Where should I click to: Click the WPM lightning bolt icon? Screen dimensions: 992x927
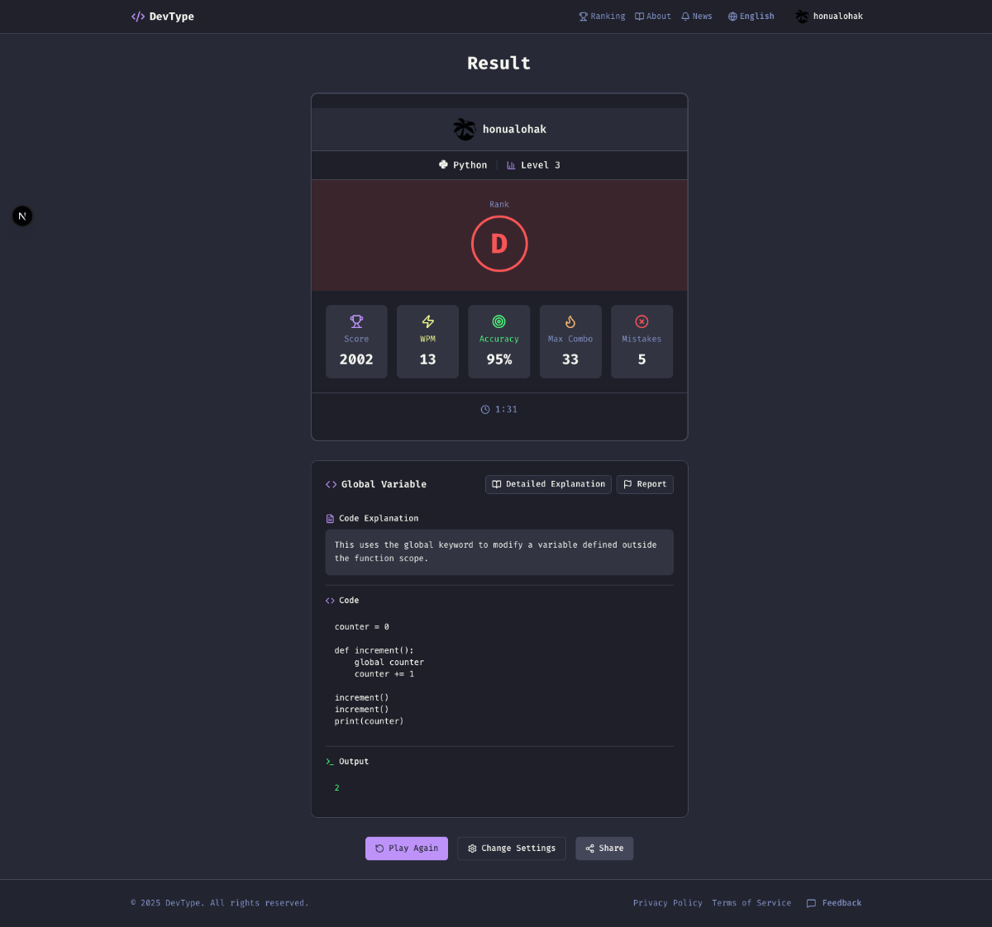click(x=427, y=321)
